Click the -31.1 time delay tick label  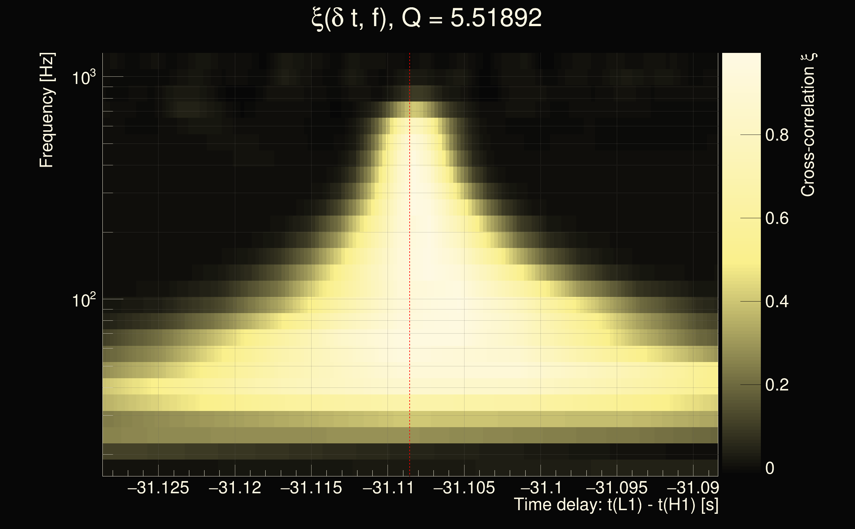click(541, 488)
